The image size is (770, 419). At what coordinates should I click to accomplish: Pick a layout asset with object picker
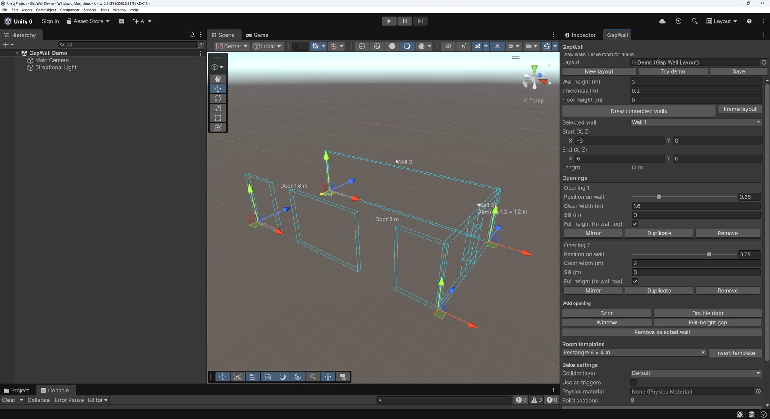coord(764,62)
